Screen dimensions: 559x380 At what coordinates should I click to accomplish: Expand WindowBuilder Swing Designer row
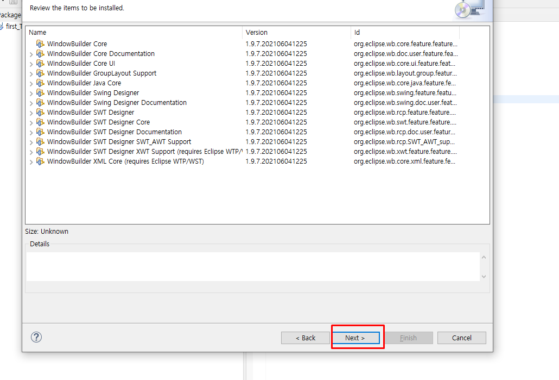tap(31, 94)
